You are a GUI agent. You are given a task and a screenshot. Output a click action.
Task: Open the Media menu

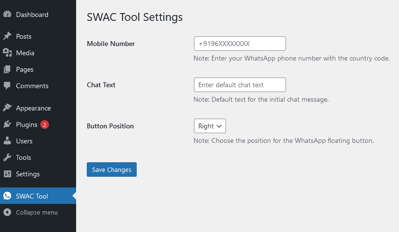tap(38, 53)
